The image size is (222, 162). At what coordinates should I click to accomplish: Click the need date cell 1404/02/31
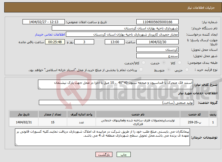[24, 122]
